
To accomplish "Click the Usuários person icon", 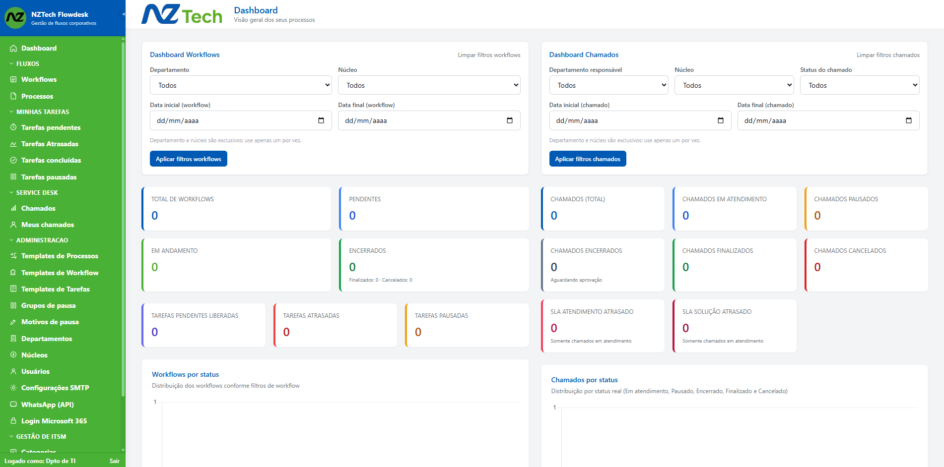I will click(13, 371).
